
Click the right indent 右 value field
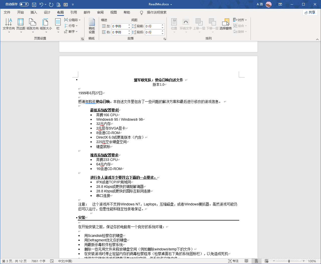[120, 32]
